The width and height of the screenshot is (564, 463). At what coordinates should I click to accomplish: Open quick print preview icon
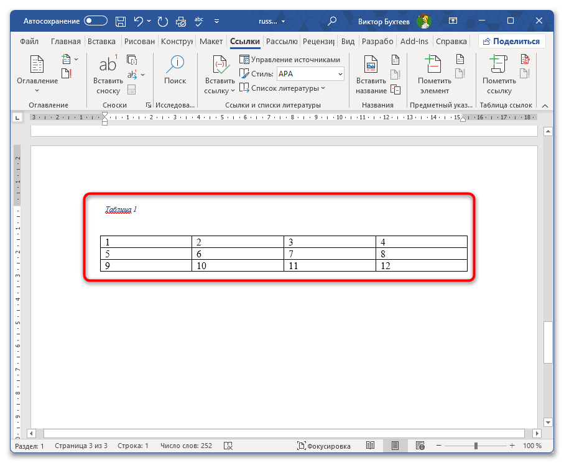pyautogui.click(x=181, y=22)
